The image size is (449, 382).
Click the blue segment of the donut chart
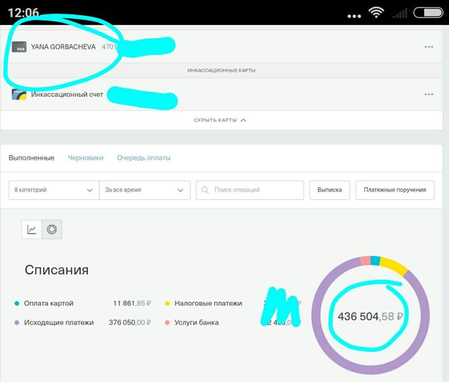pyautogui.click(x=375, y=260)
